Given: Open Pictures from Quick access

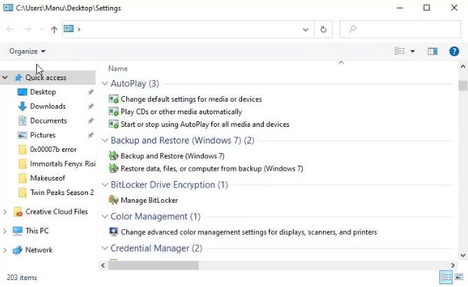Looking at the screenshot, I should [43, 134].
